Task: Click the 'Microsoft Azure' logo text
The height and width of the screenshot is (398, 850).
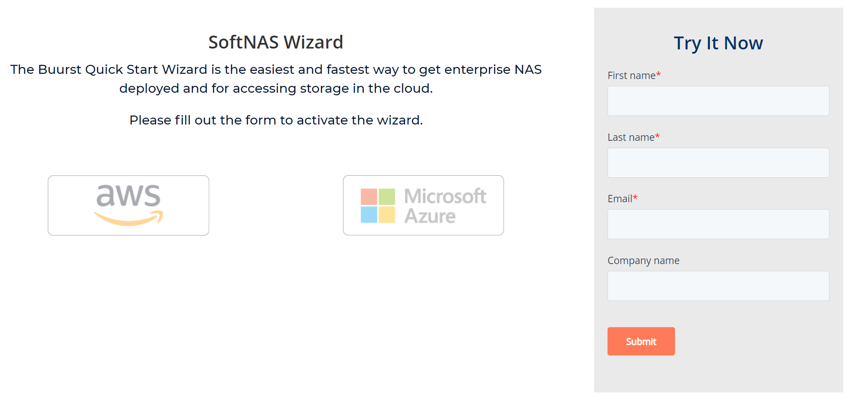Action: pos(445,206)
